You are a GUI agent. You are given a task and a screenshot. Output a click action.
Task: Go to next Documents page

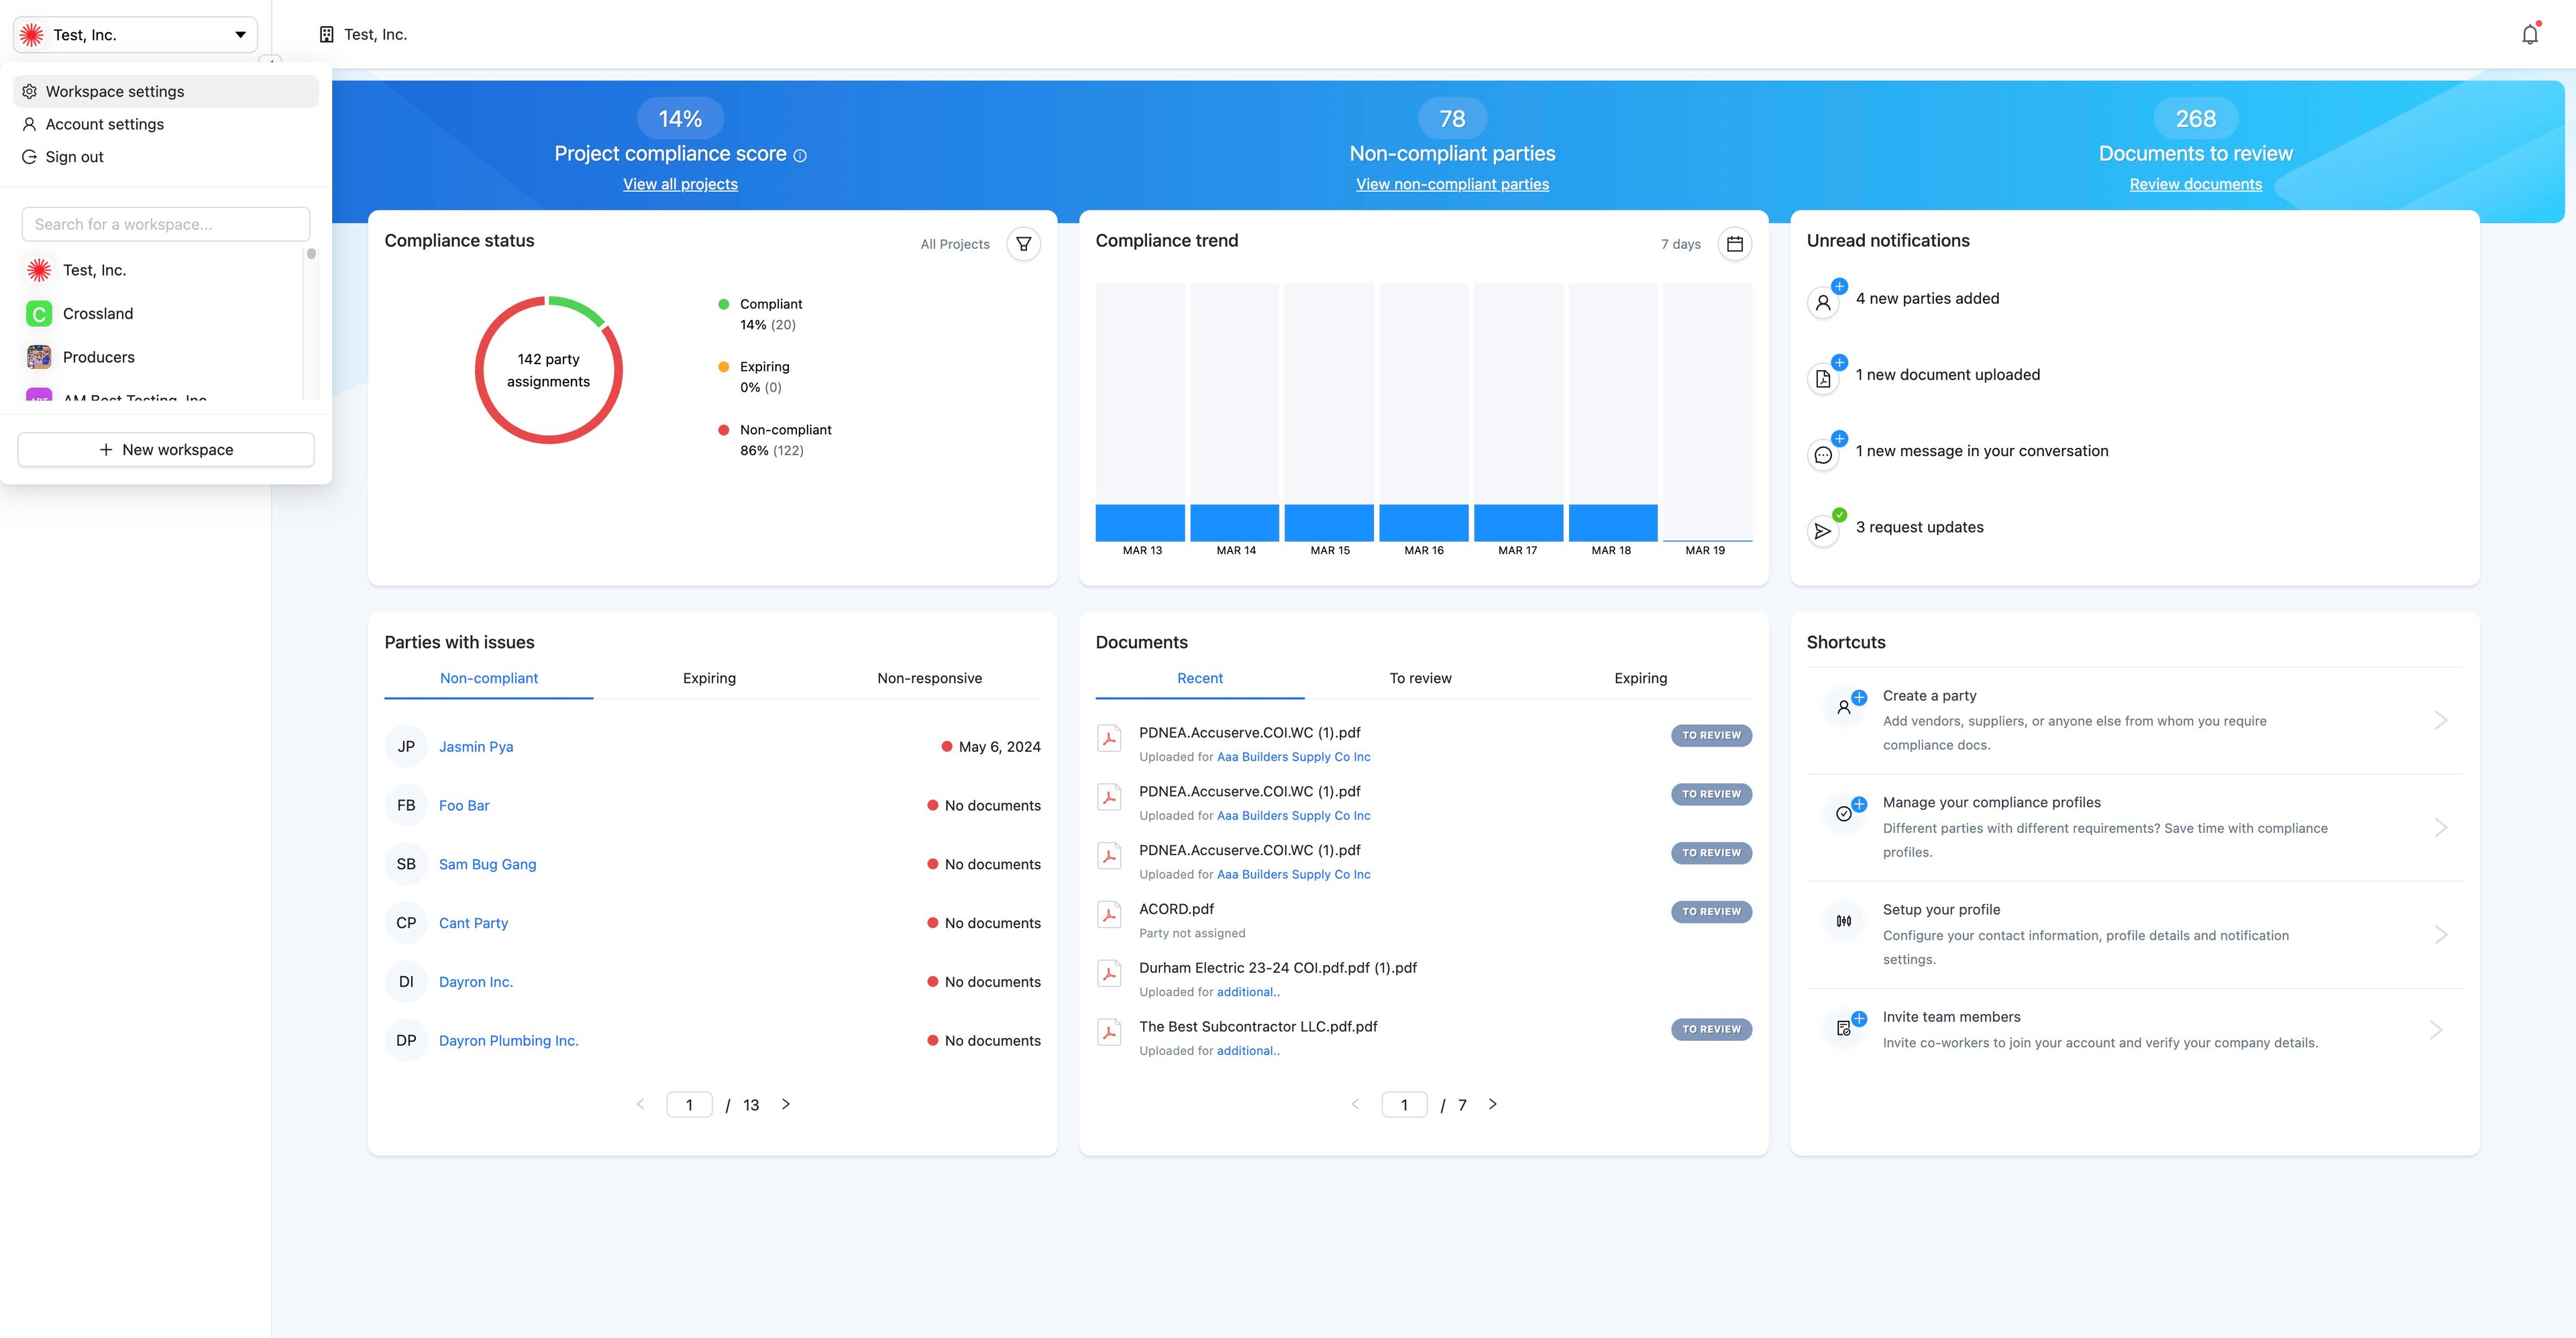point(1492,1104)
